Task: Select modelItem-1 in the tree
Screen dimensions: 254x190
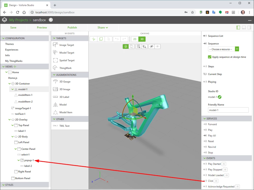Action: coord(25,95)
